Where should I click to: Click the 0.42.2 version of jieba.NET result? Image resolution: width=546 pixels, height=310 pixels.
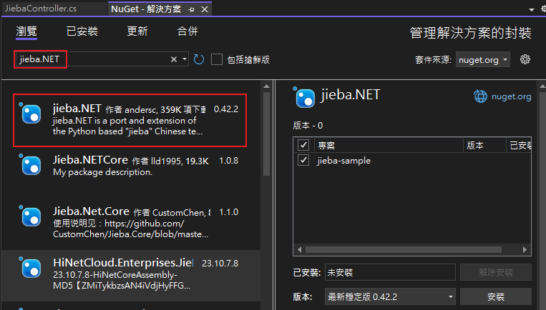pos(226,109)
